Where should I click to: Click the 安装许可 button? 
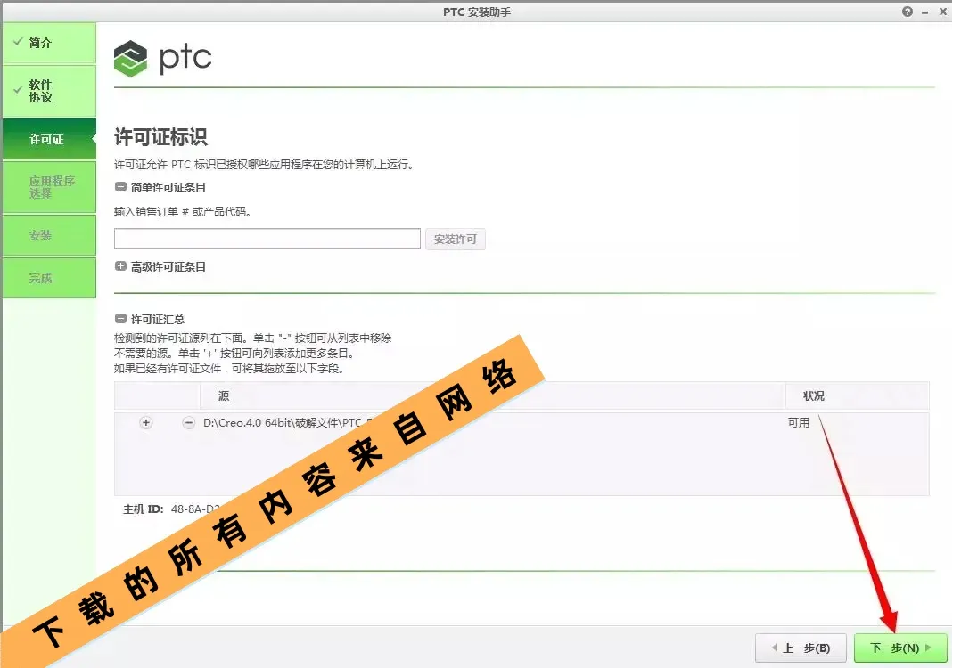click(x=456, y=240)
